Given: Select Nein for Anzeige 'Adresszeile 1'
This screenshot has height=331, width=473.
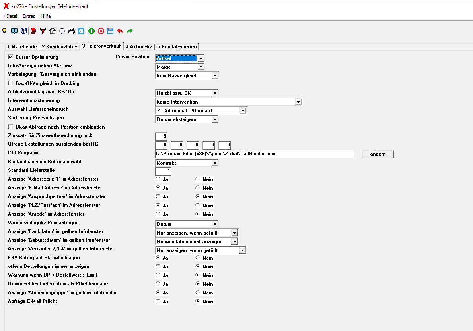Looking at the screenshot, I should (x=198, y=179).
